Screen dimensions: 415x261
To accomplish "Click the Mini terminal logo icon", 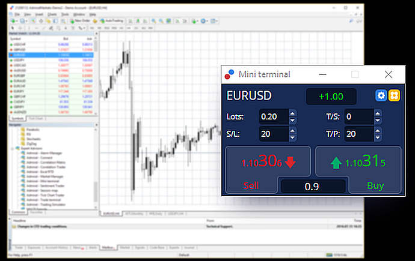I will pyautogui.click(x=229, y=74).
